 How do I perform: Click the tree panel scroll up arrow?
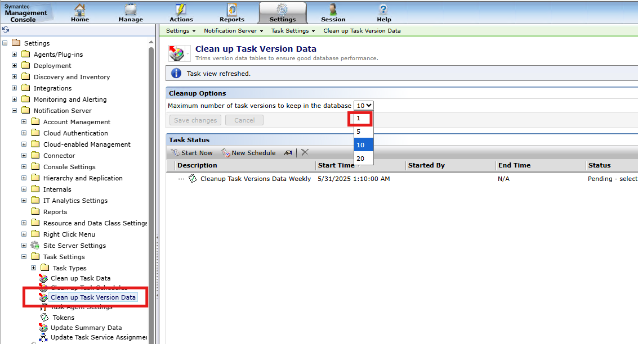coord(151,42)
